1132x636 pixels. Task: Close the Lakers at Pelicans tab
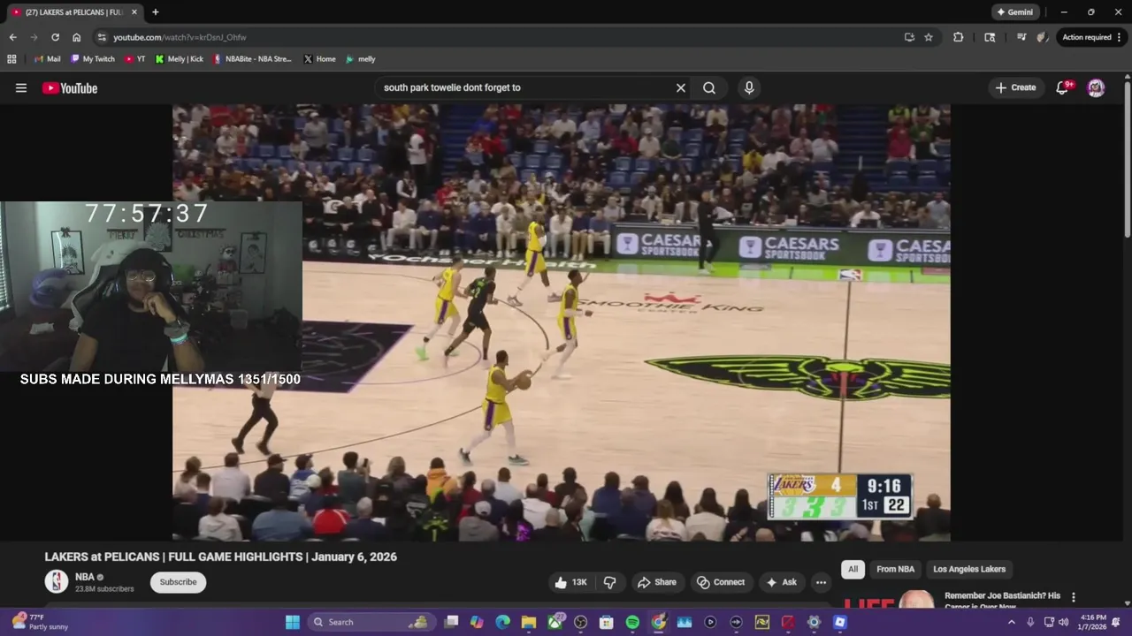click(x=134, y=12)
